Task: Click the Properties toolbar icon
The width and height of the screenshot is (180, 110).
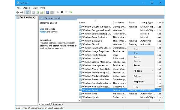Action: [33, 12]
